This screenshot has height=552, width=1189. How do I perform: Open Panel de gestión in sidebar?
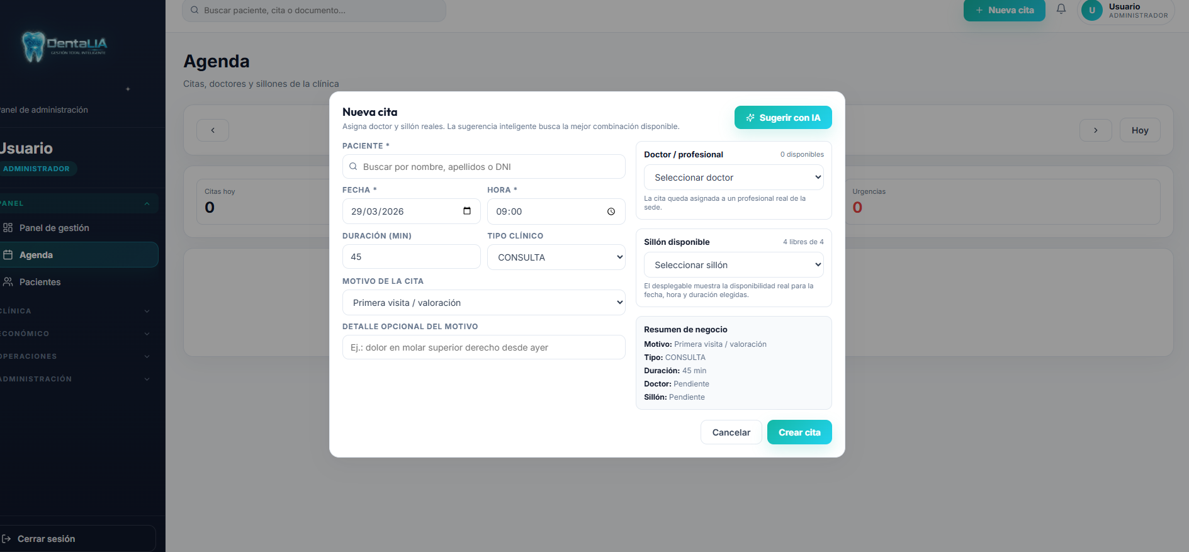[x=54, y=228]
